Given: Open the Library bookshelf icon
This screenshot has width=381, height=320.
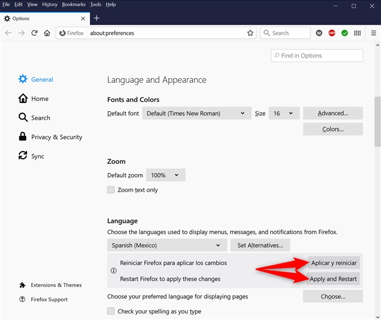Looking at the screenshot, I should tap(357, 33).
